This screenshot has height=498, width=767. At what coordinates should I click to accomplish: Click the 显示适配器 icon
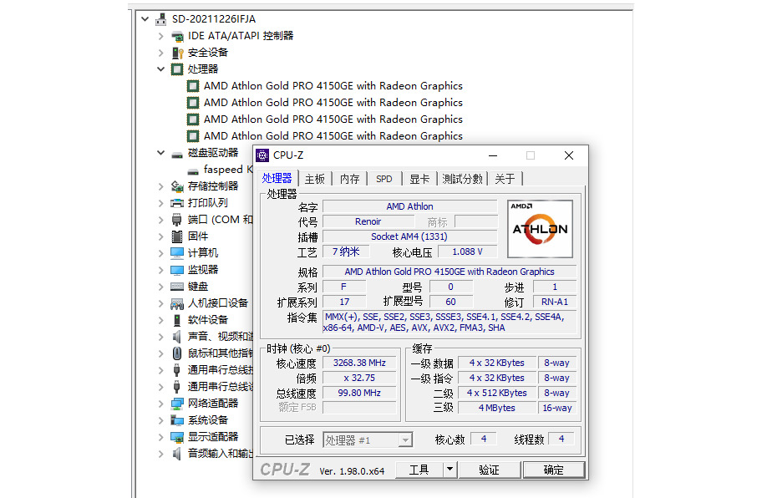pos(177,437)
